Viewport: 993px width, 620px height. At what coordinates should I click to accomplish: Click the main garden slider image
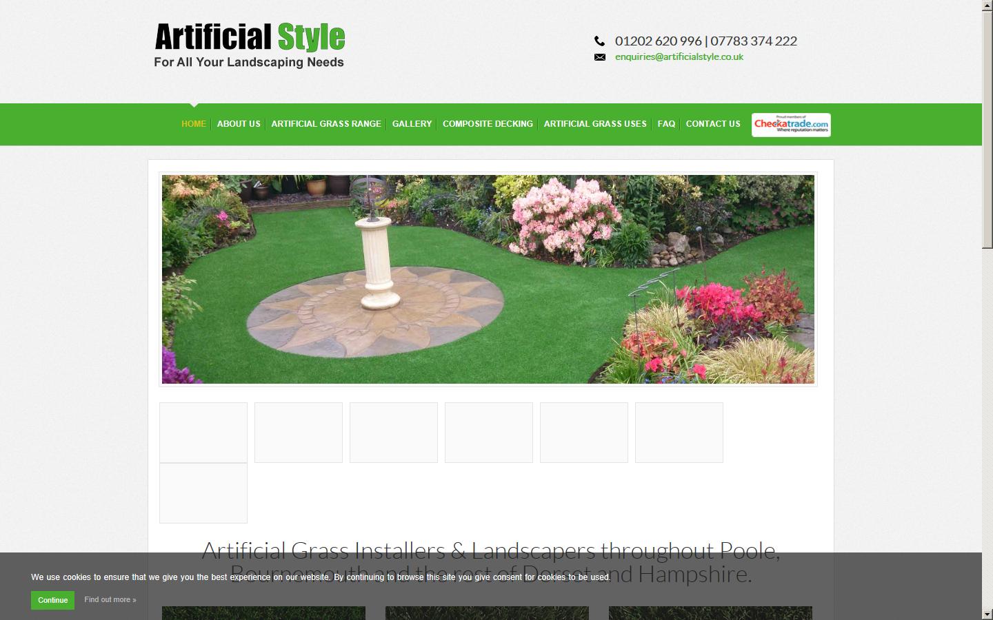(488, 279)
